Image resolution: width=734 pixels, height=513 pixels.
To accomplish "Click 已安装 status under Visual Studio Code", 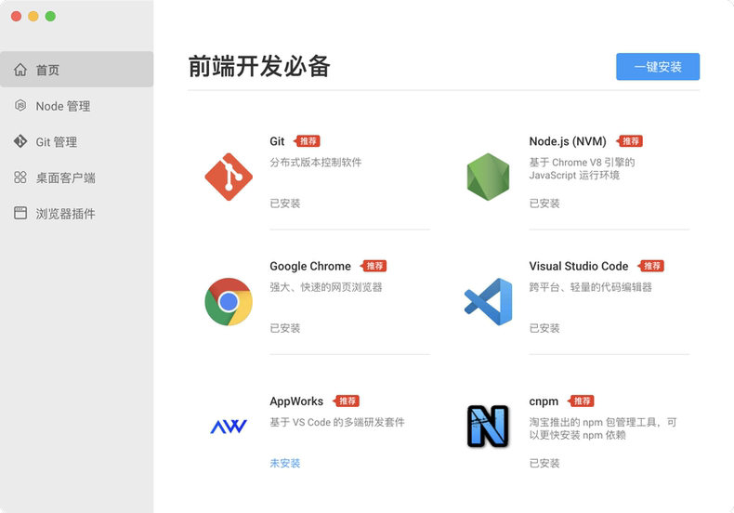I will tap(544, 328).
